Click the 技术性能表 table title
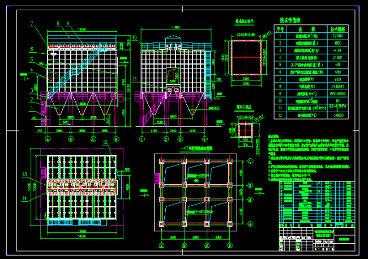This screenshot has width=368, height=259. [290, 20]
